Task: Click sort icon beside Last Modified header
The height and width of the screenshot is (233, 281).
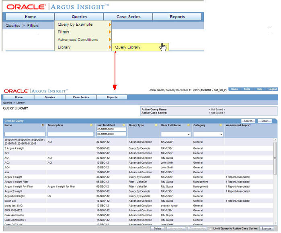Action: click(x=124, y=125)
